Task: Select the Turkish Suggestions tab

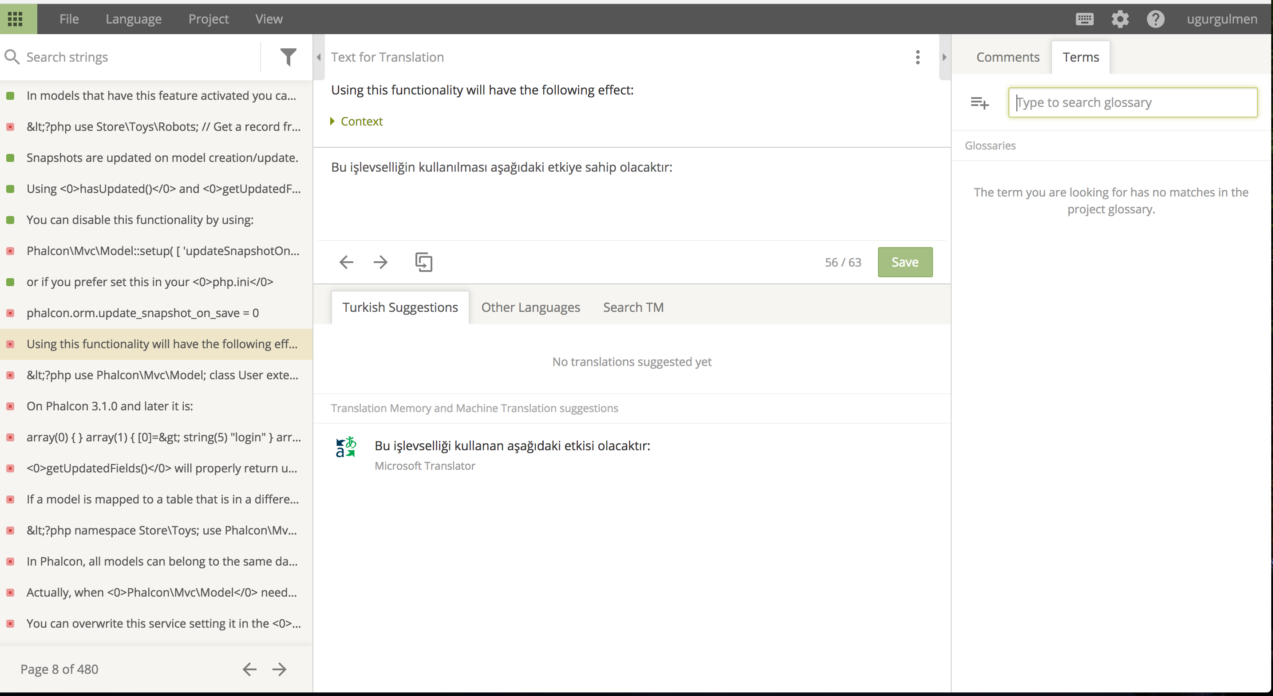Action: tap(400, 307)
